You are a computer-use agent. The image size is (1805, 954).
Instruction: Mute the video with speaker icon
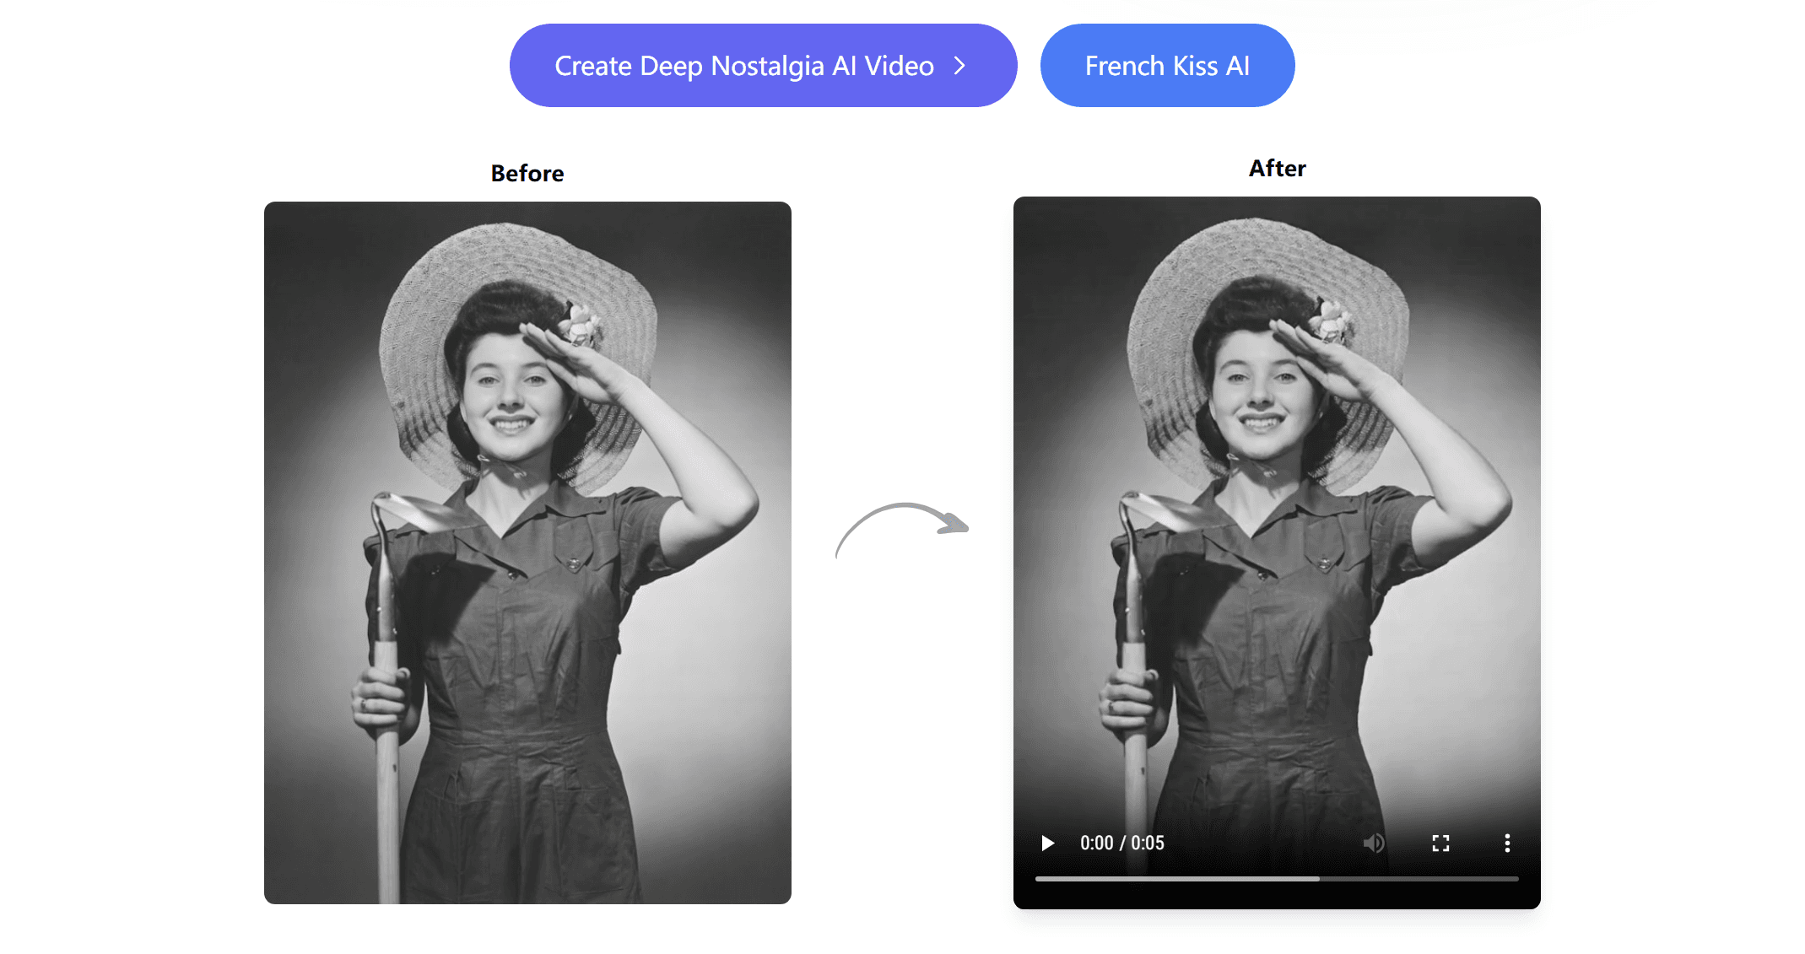click(1373, 844)
